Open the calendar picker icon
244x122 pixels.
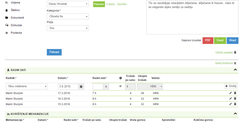click(81, 86)
